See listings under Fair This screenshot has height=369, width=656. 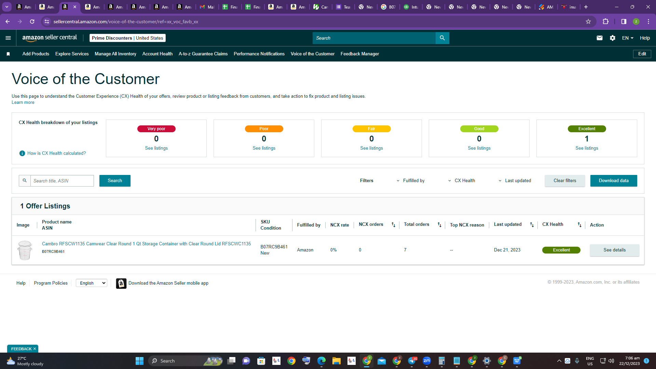[371, 148]
